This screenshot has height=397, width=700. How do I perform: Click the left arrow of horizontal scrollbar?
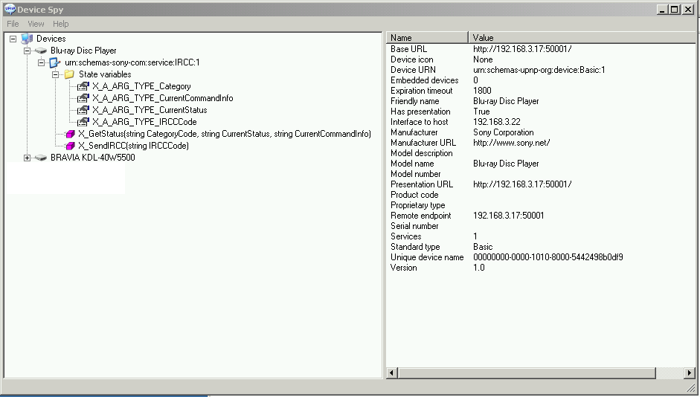point(391,373)
